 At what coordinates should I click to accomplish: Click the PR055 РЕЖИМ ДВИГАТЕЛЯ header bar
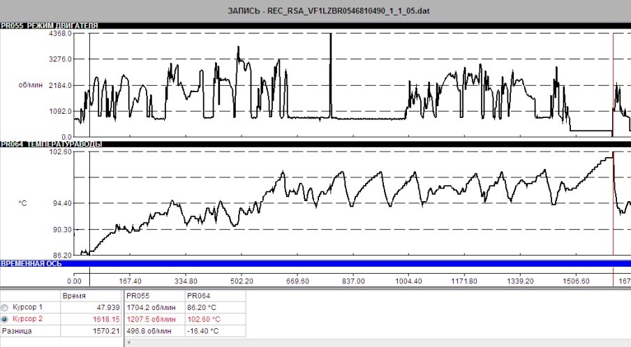(315, 26)
